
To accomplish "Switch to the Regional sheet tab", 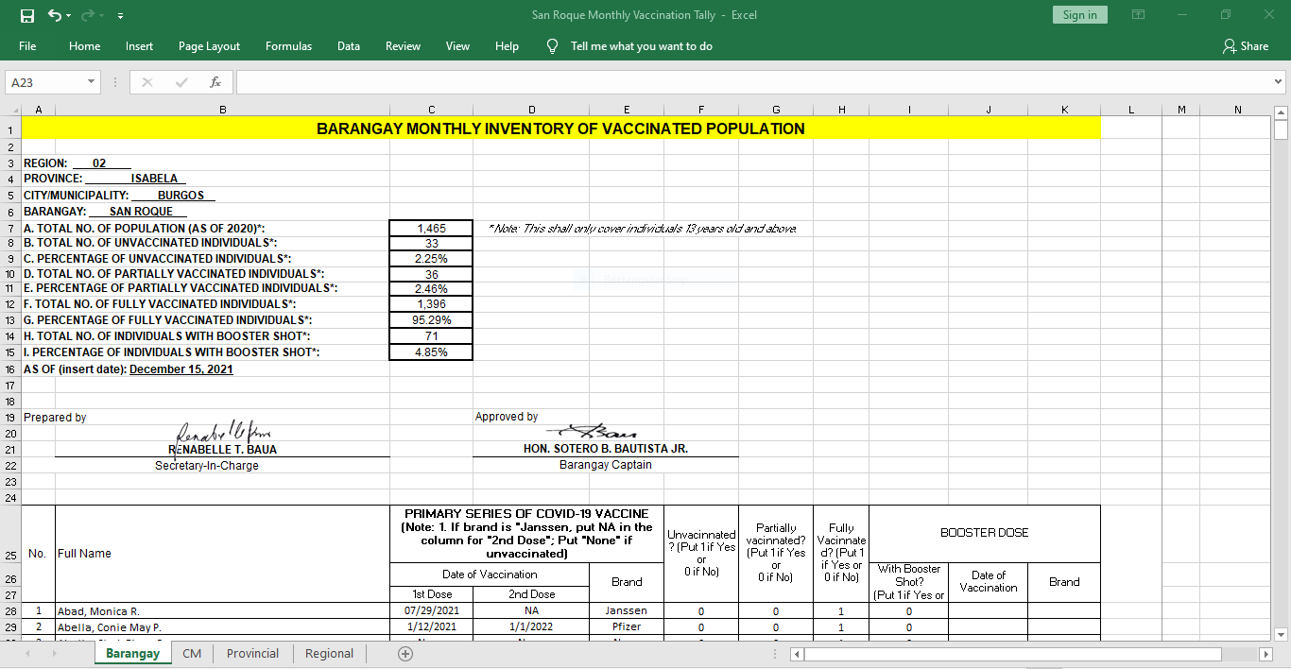I will pos(329,654).
